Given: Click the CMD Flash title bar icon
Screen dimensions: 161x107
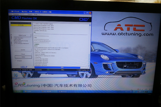Looking at the screenshot, I should point(10,11).
